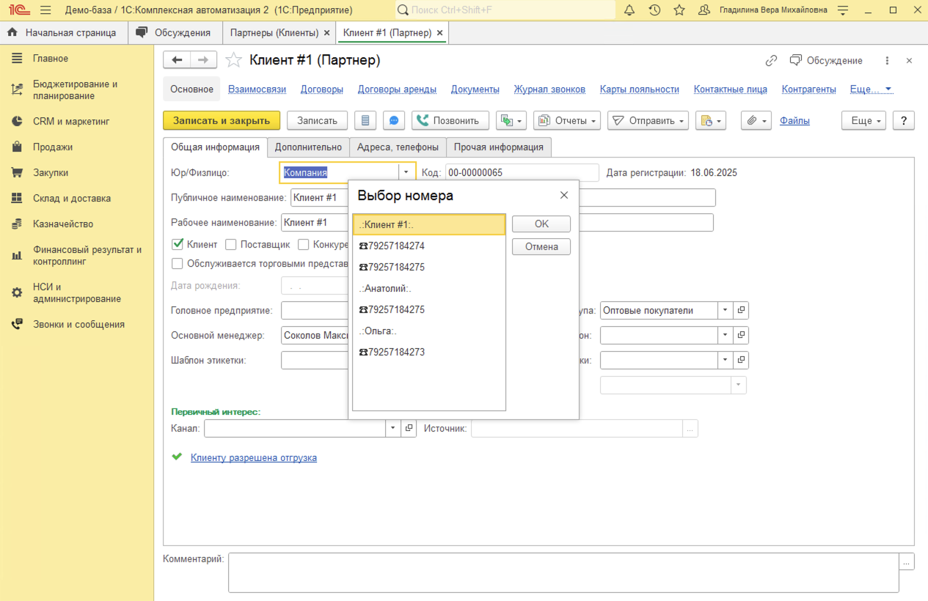Open the Клиенту разрешена отгрузка link
Image resolution: width=928 pixels, height=601 pixels.
click(x=254, y=458)
